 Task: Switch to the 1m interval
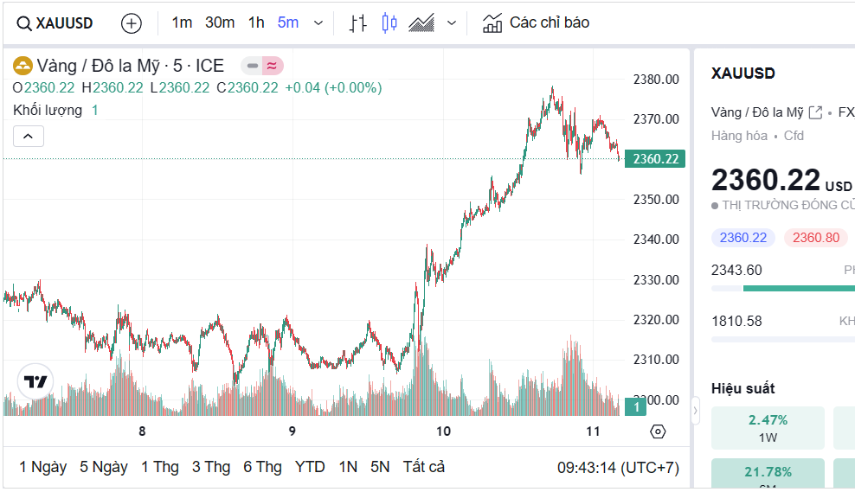pos(182,22)
